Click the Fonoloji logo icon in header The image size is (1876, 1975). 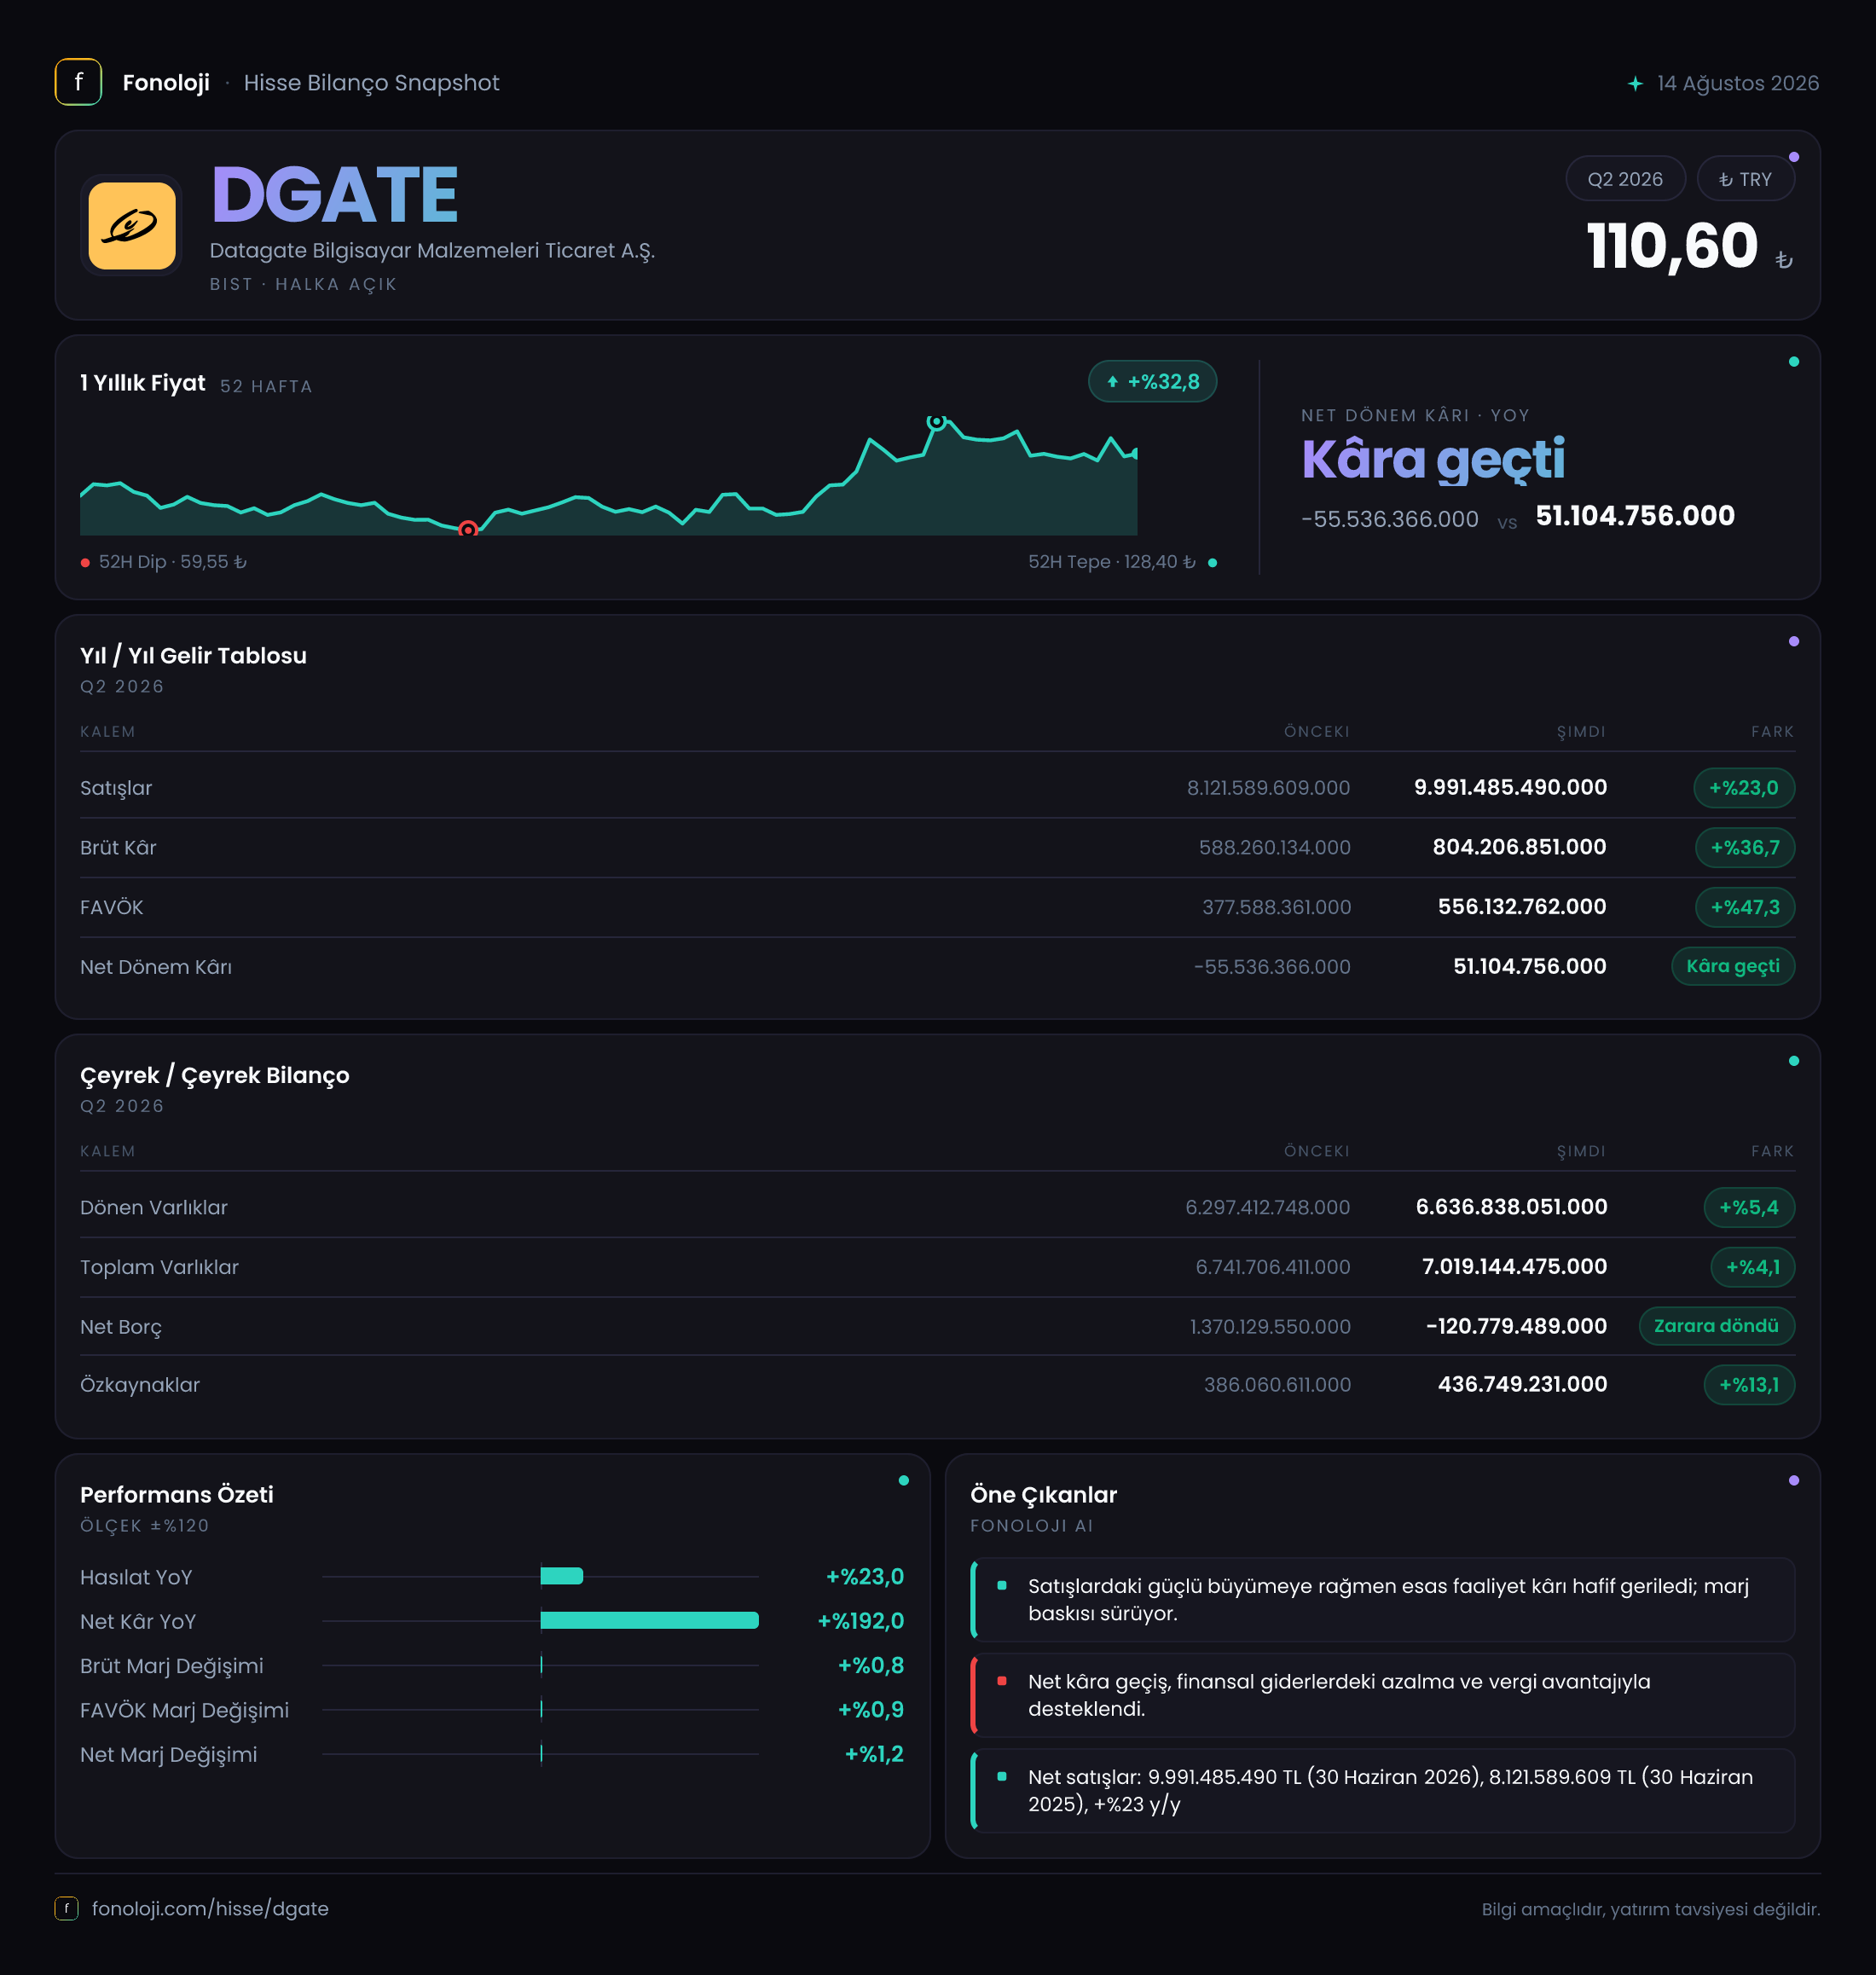coord(78,82)
